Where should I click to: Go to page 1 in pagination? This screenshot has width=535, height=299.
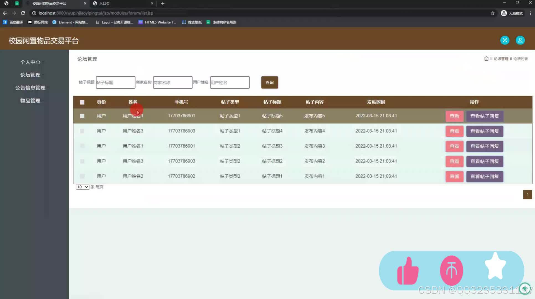click(528, 195)
